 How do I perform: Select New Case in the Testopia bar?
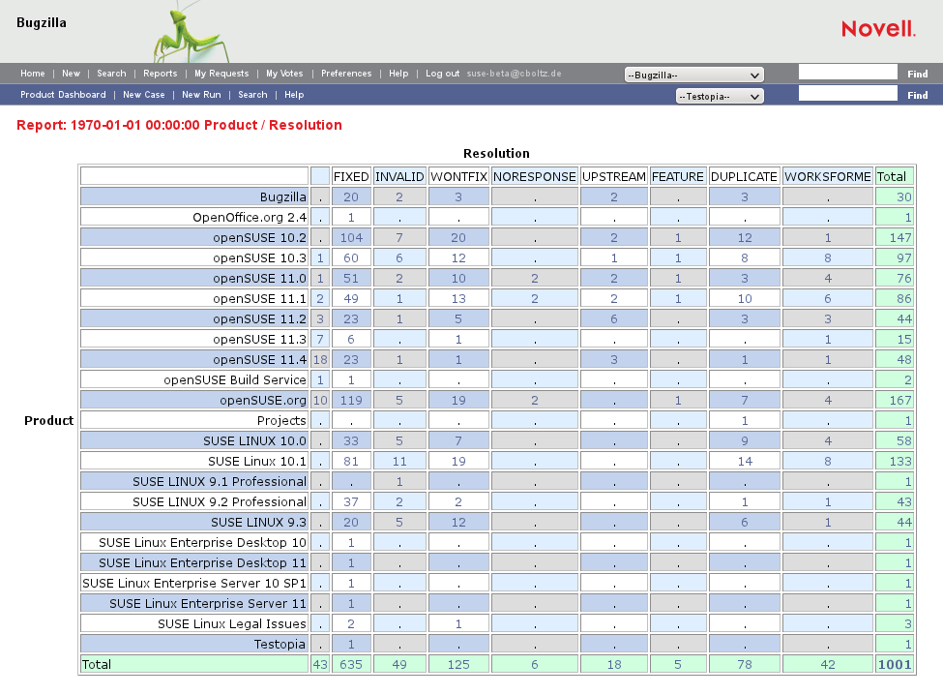pos(144,95)
